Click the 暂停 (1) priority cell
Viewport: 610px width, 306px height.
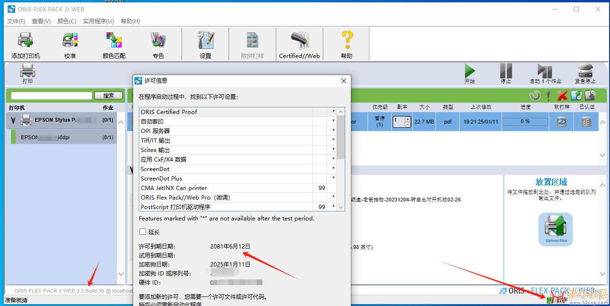(379, 122)
